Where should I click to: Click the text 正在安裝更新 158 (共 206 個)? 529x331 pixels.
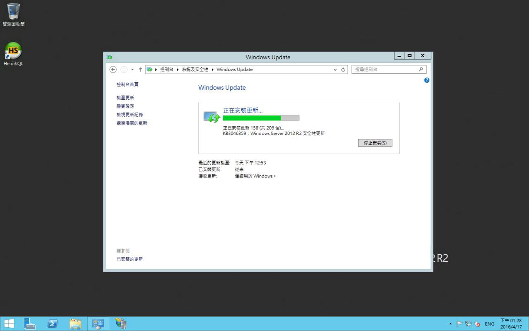254,128
